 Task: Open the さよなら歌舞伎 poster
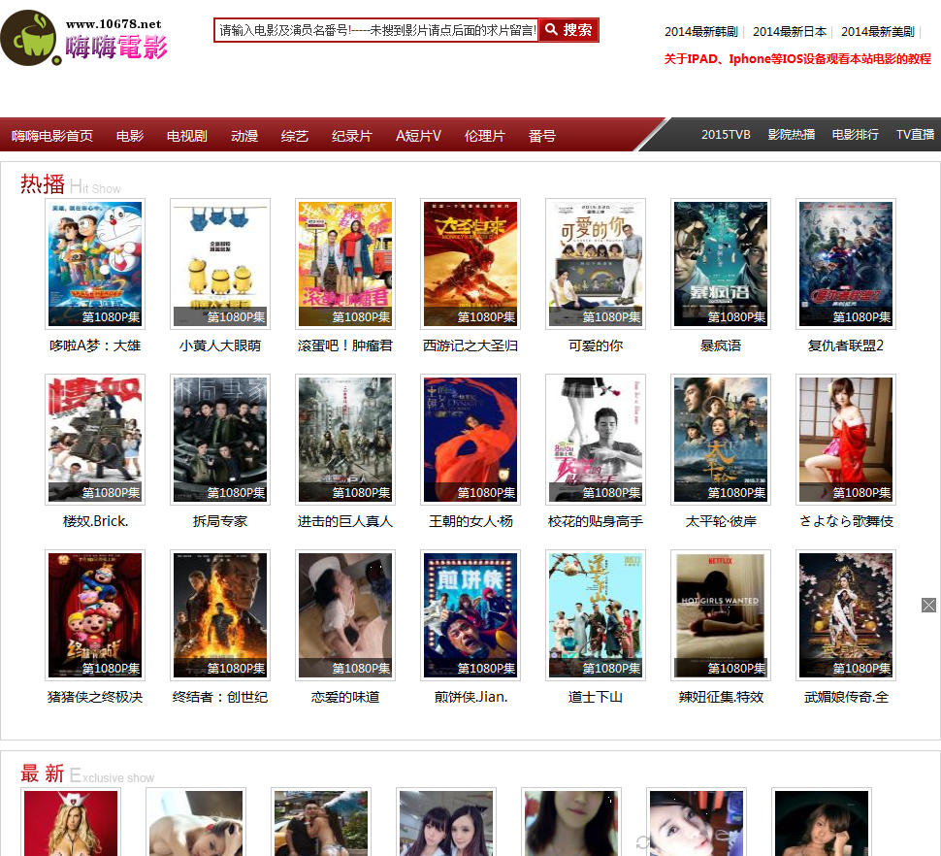(x=846, y=440)
